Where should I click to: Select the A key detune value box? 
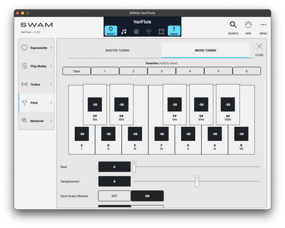(x=215, y=134)
